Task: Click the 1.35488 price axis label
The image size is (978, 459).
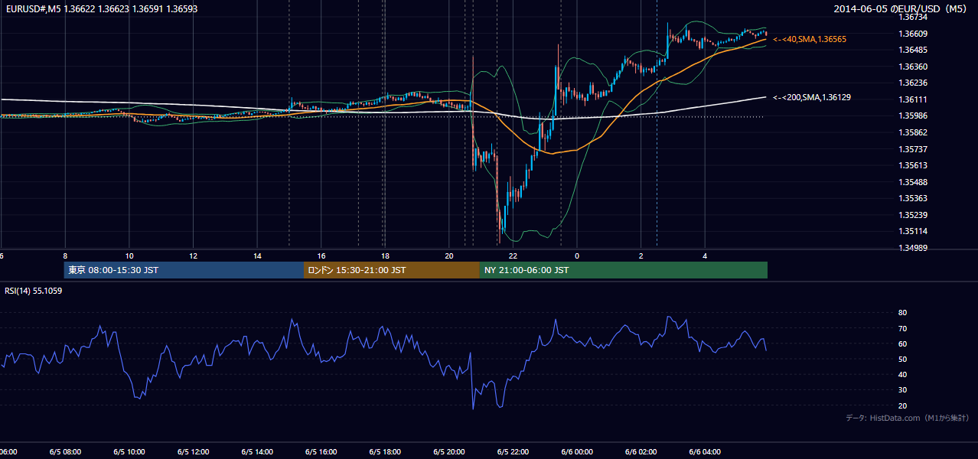Action: (x=912, y=182)
